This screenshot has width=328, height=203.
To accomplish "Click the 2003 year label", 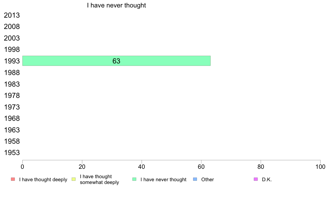I will [12, 38].
